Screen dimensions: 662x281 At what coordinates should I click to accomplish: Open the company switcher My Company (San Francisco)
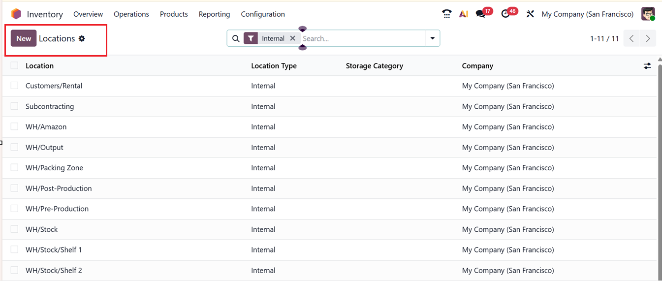(x=587, y=14)
